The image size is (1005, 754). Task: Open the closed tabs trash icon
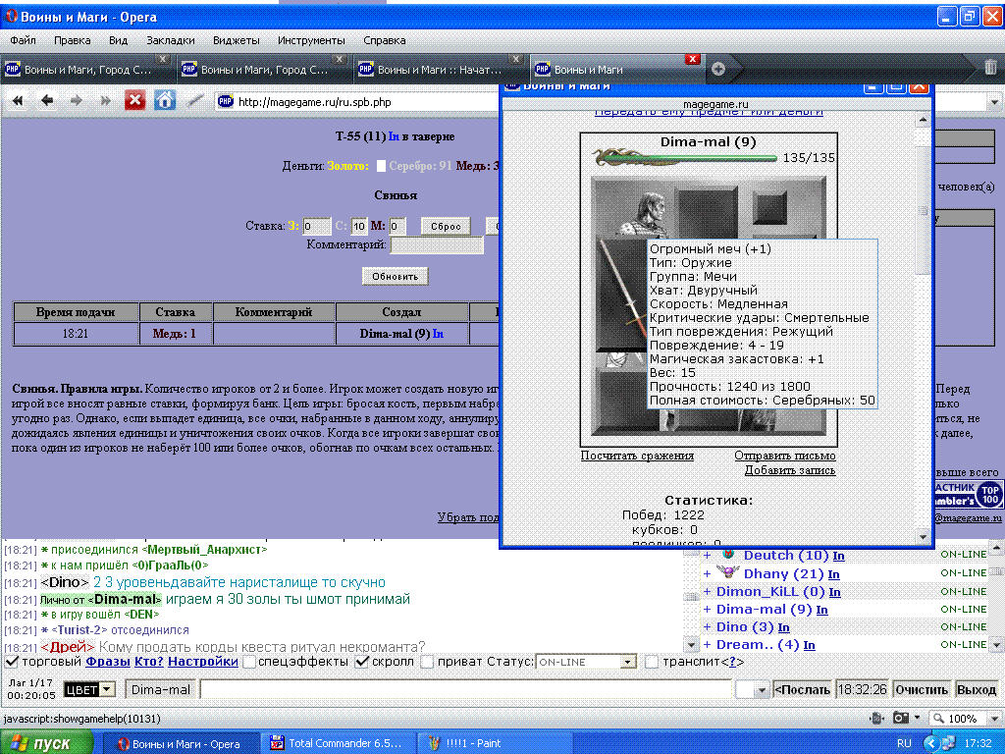[x=990, y=67]
